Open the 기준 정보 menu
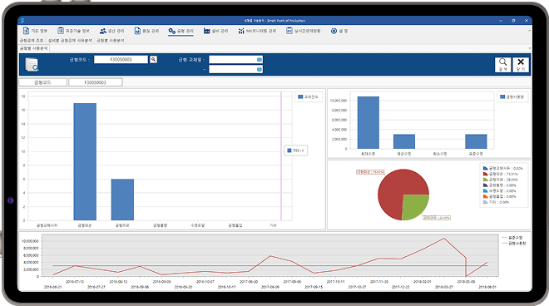This screenshot has height=306, width=549. coord(35,31)
